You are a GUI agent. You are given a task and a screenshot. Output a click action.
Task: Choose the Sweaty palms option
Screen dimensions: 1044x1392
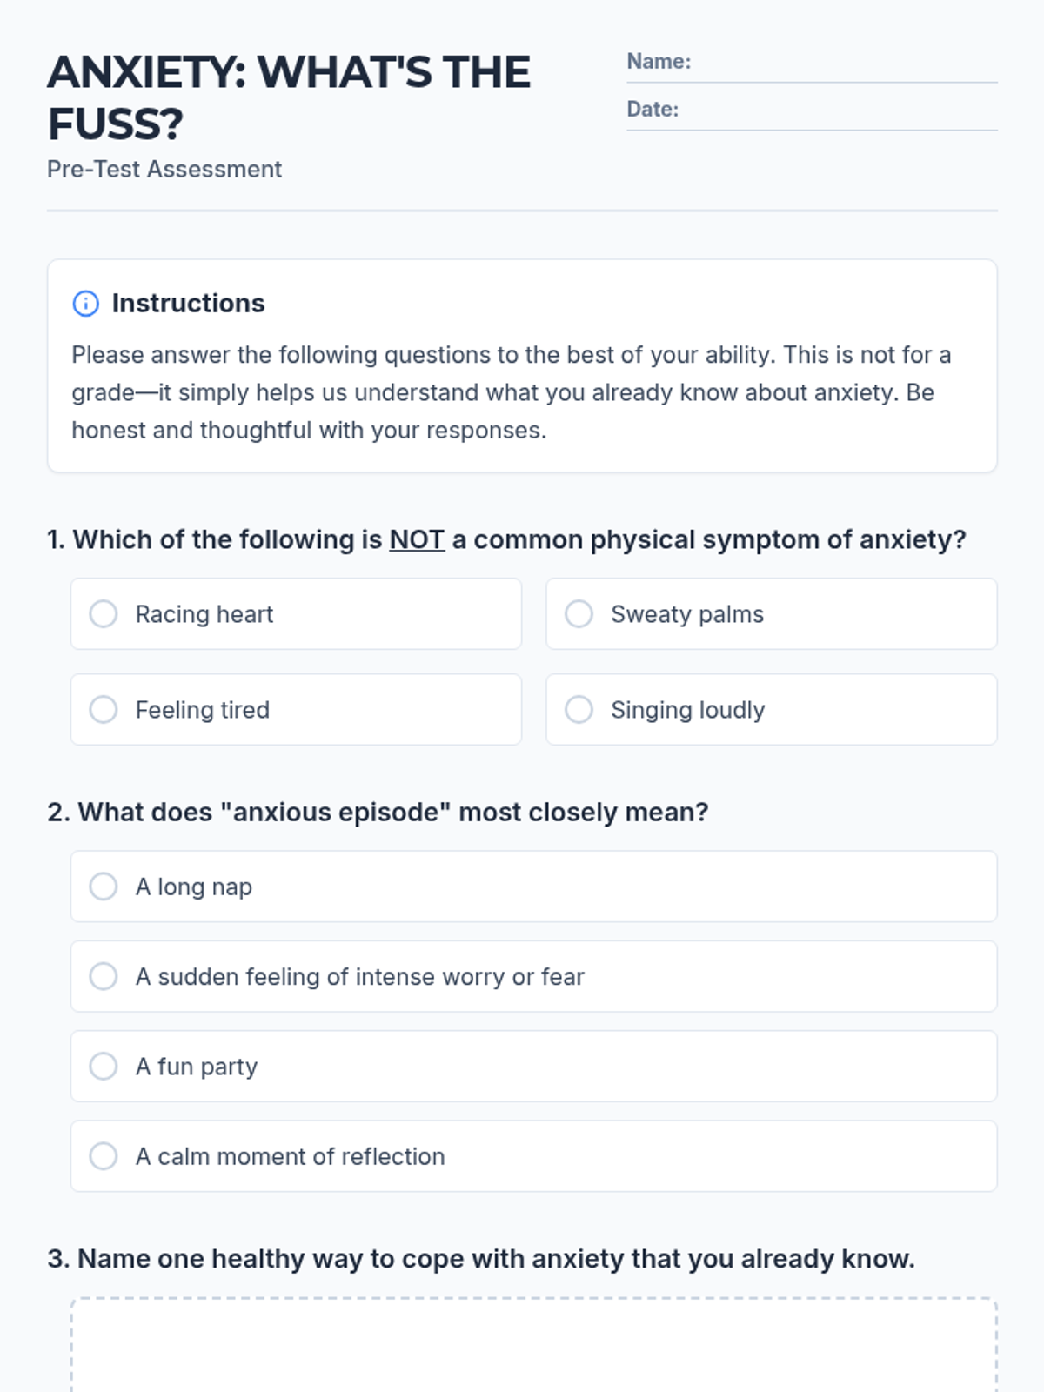point(579,614)
